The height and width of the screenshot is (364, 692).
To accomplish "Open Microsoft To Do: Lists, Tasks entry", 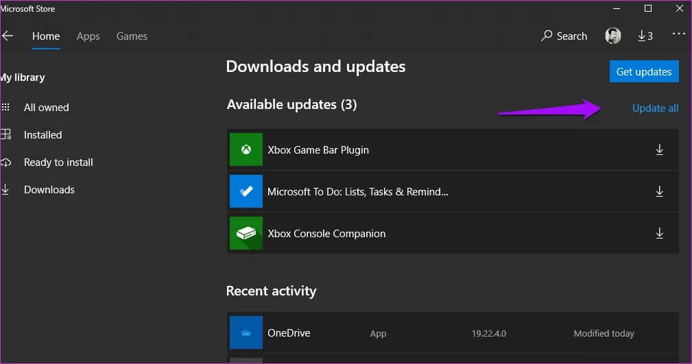I will (453, 191).
